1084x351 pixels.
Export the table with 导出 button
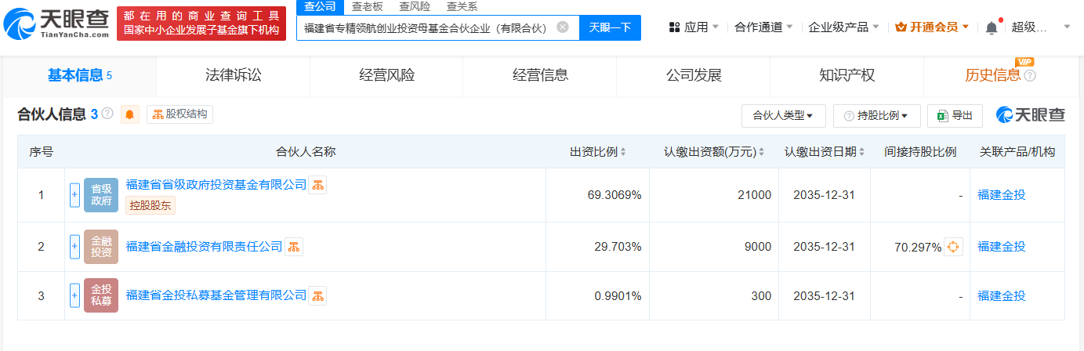point(955,115)
